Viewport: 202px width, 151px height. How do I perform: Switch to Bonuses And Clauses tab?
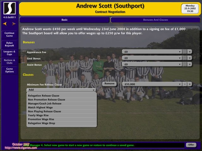155,20
